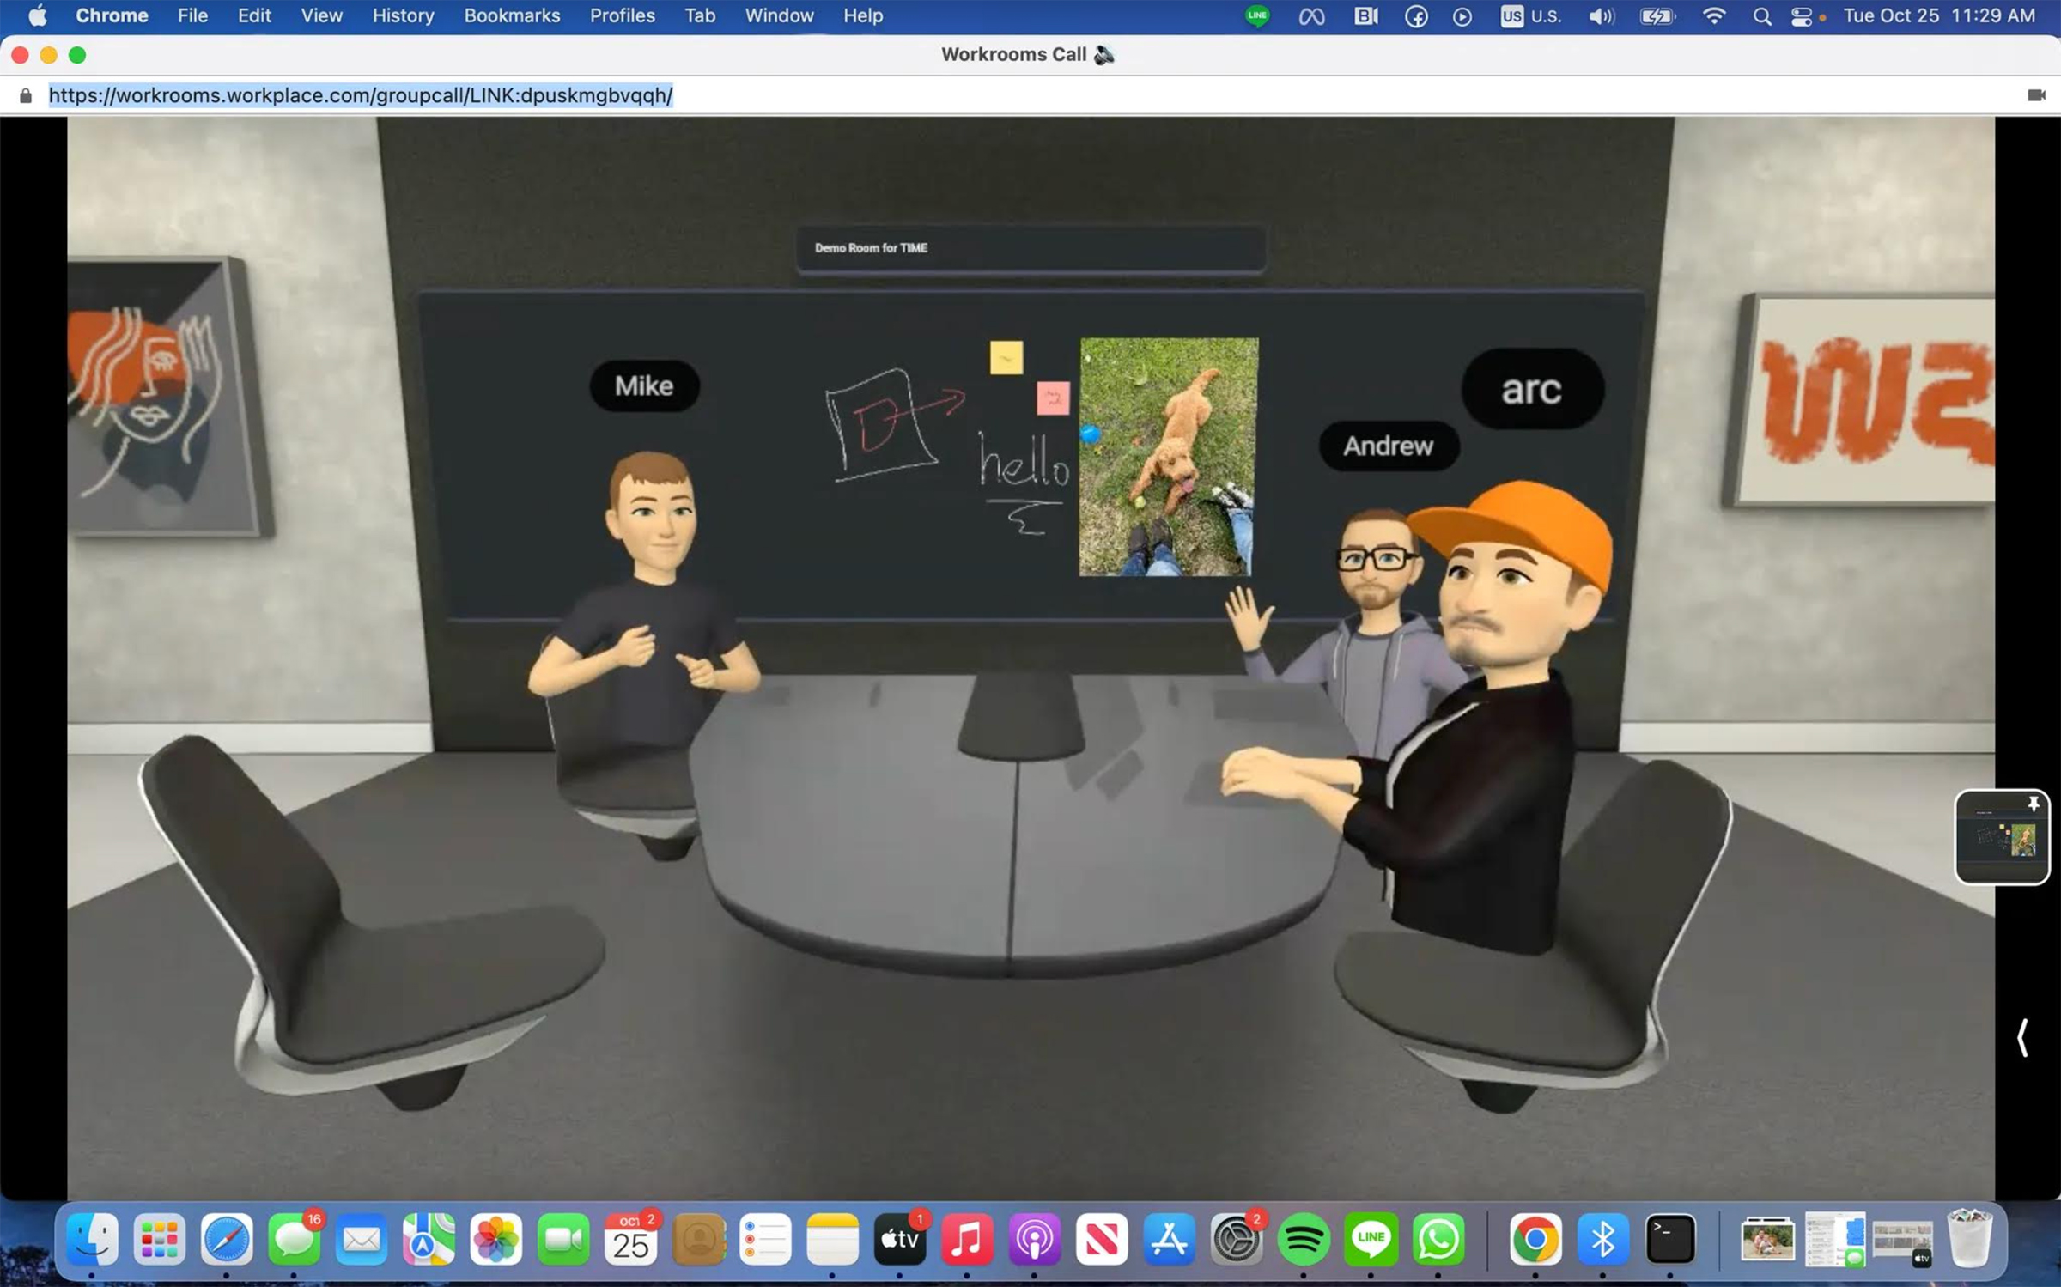Open Messages with 16 badge in Dock
This screenshot has width=2061, height=1287.
point(295,1239)
